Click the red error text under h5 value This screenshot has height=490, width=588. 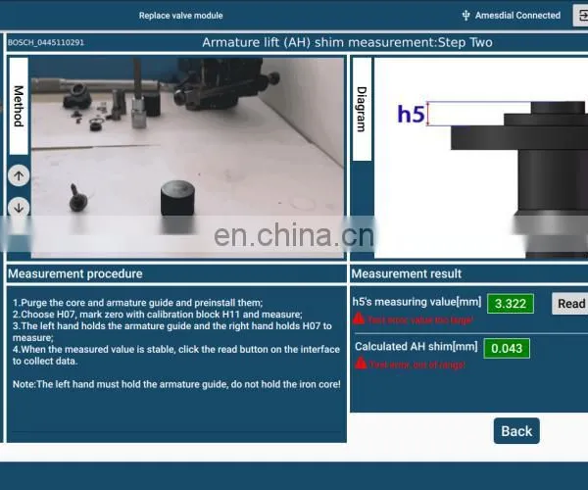(x=420, y=319)
